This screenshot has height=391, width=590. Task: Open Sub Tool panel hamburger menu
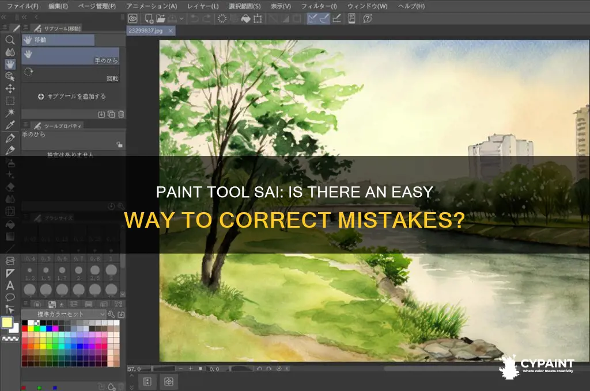[x=25, y=28]
